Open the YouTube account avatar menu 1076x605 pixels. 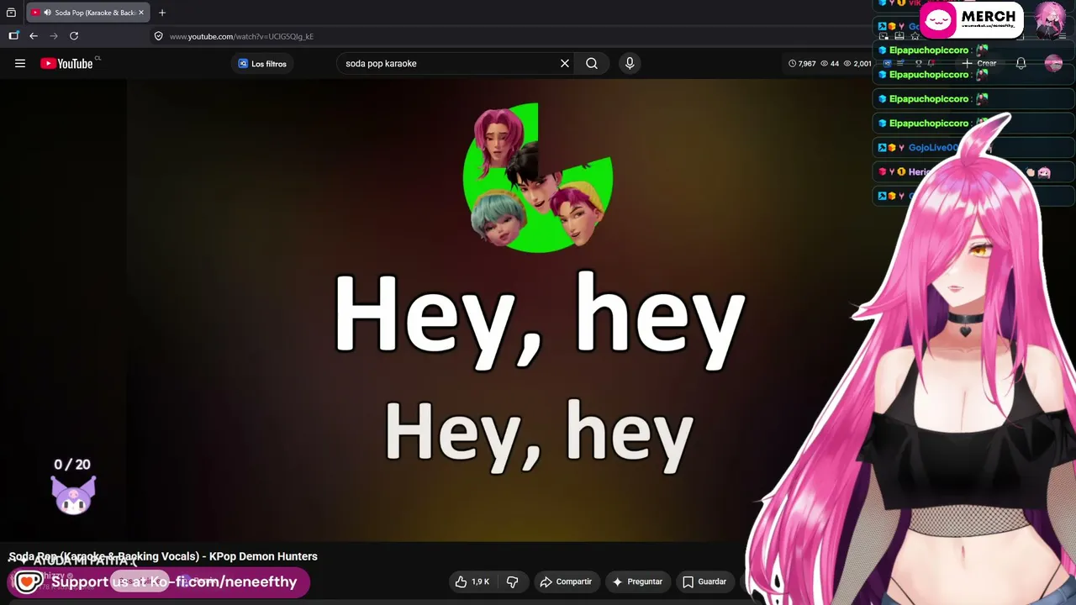point(1053,63)
